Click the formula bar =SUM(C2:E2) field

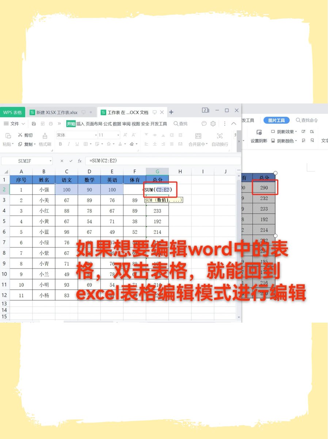pyautogui.click(x=163, y=161)
